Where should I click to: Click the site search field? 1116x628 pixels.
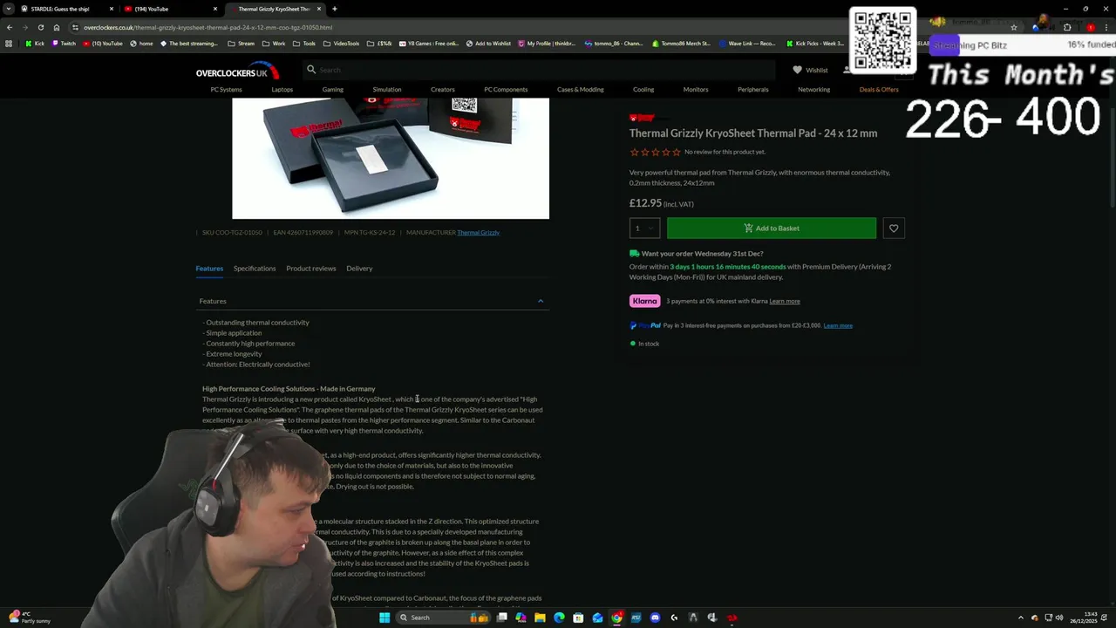541,70
